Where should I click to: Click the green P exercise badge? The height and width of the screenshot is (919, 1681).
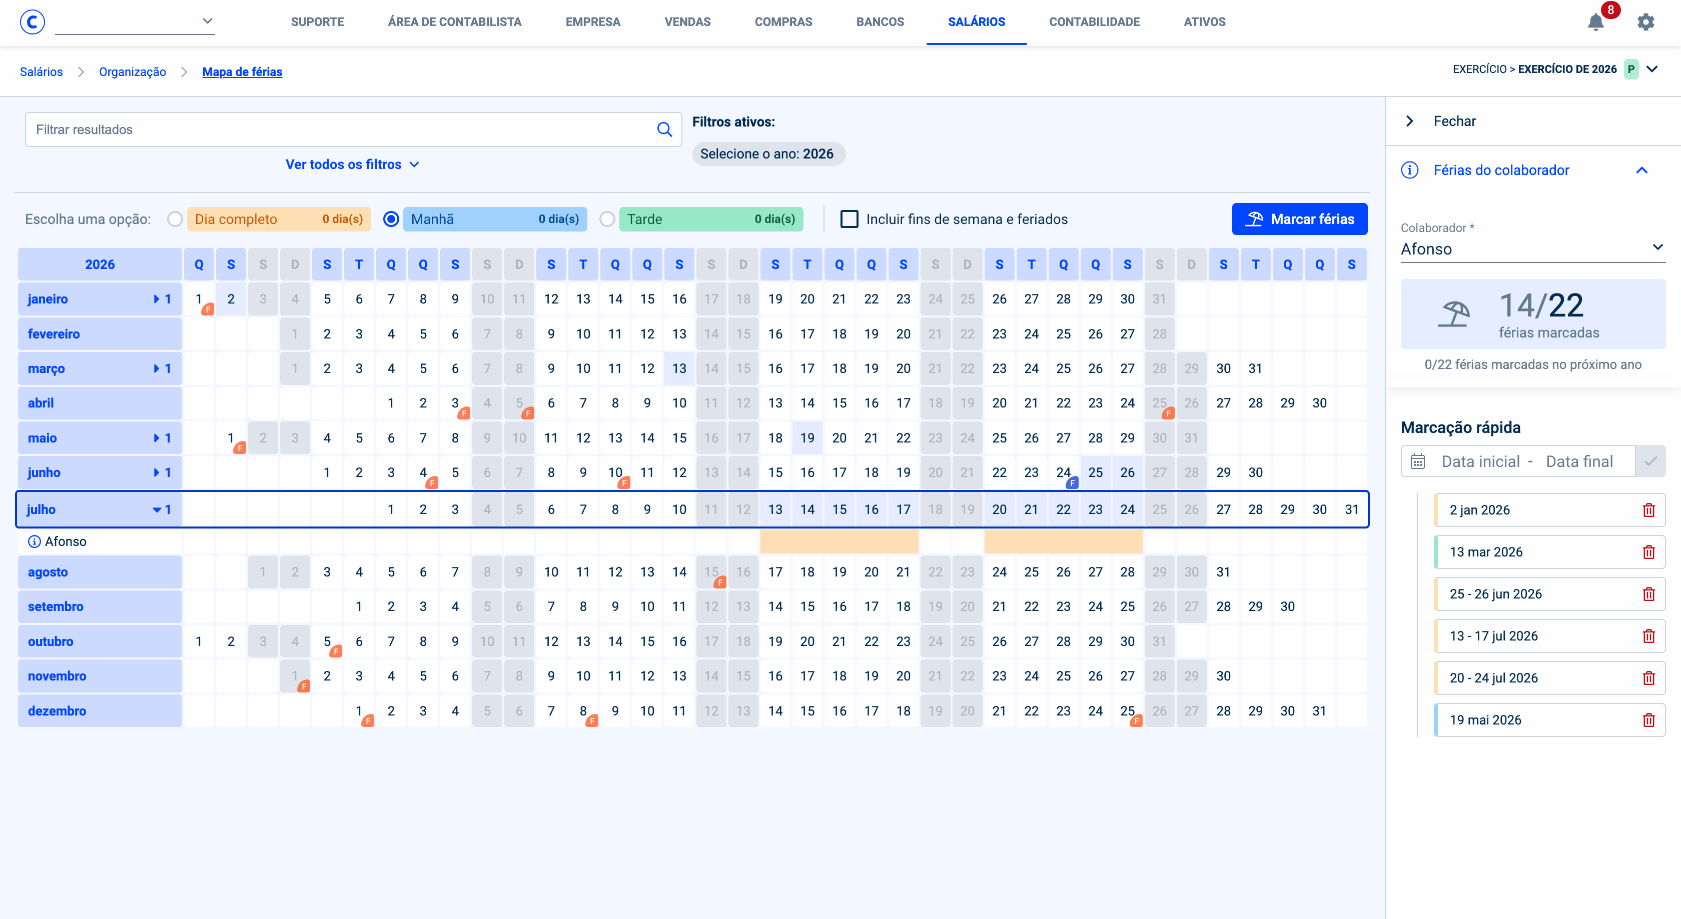click(x=1631, y=69)
